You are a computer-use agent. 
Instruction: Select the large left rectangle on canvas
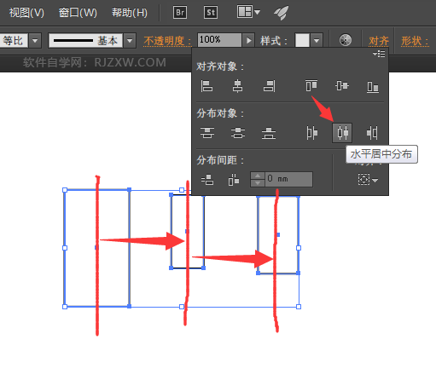coord(96,248)
